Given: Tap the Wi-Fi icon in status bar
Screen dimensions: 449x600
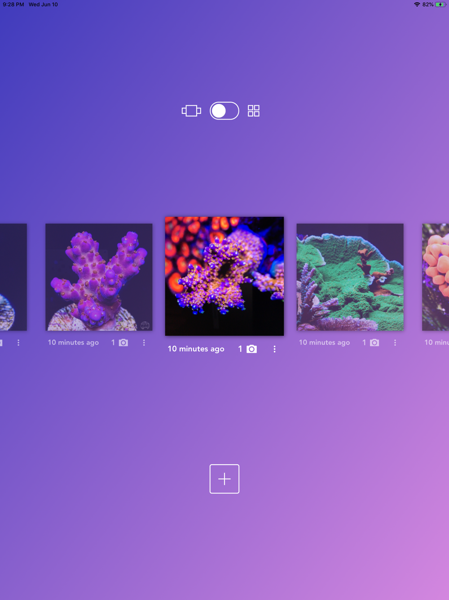Looking at the screenshot, I should pos(417,4).
